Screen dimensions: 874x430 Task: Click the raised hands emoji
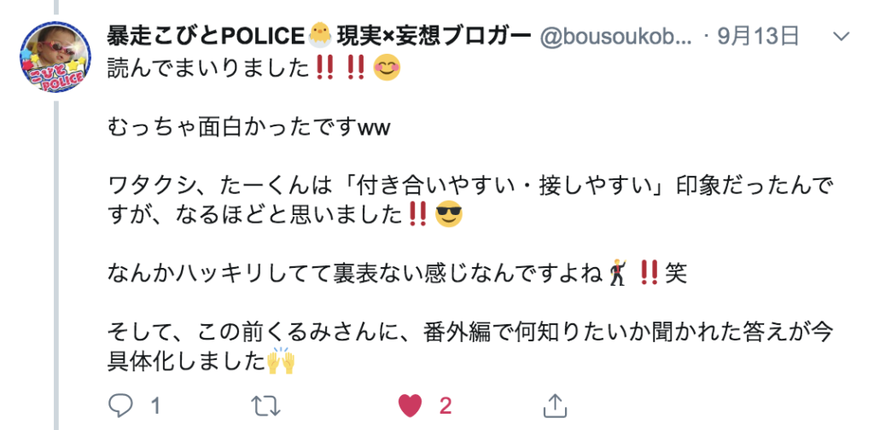[280, 360]
